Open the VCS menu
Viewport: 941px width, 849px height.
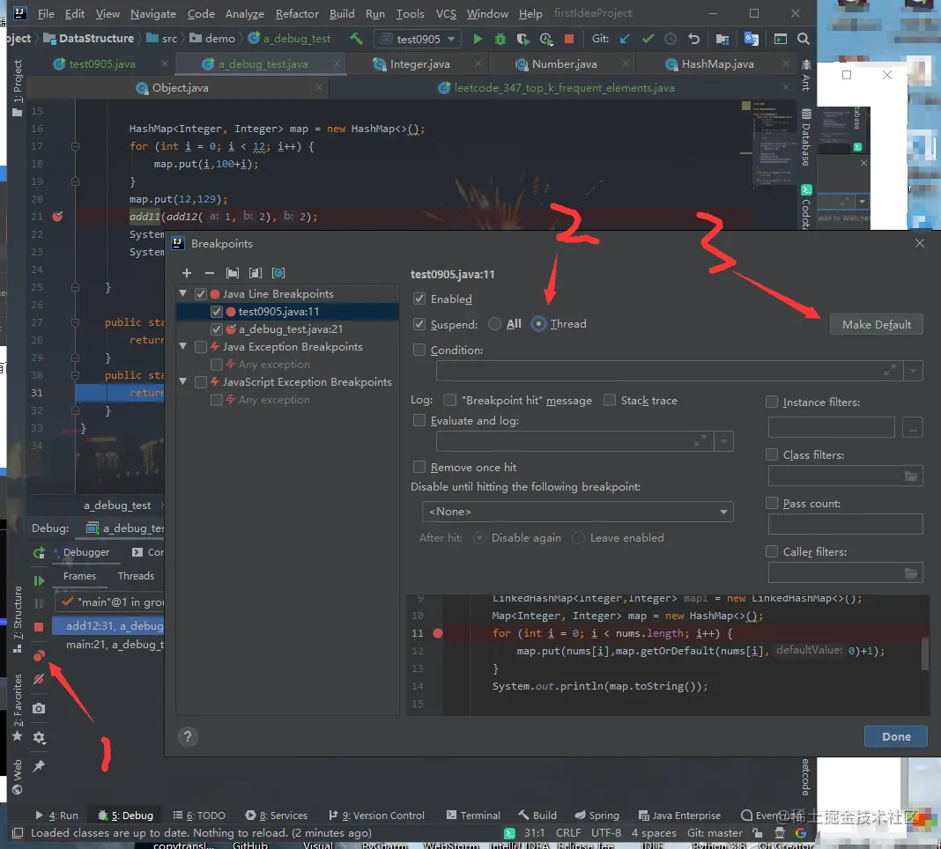(446, 13)
